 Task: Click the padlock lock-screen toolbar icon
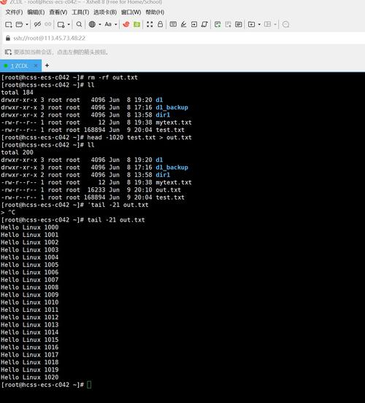tap(160, 24)
